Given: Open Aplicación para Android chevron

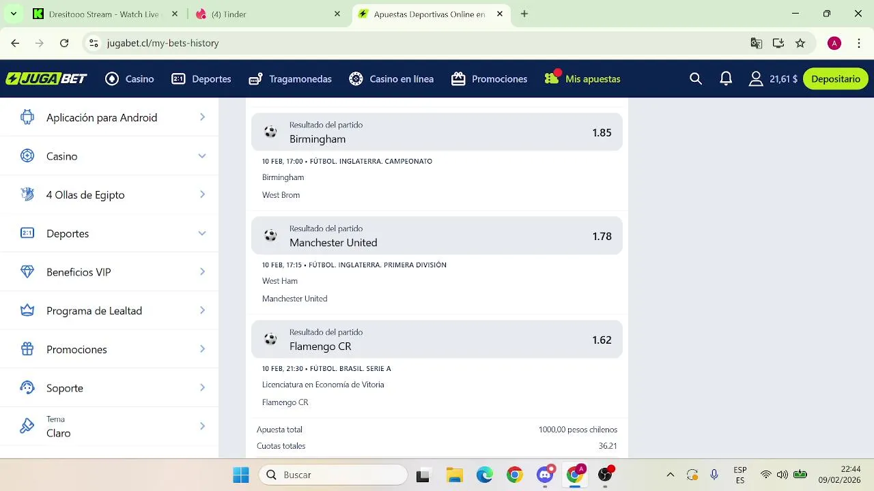Looking at the screenshot, I should 202,117.
